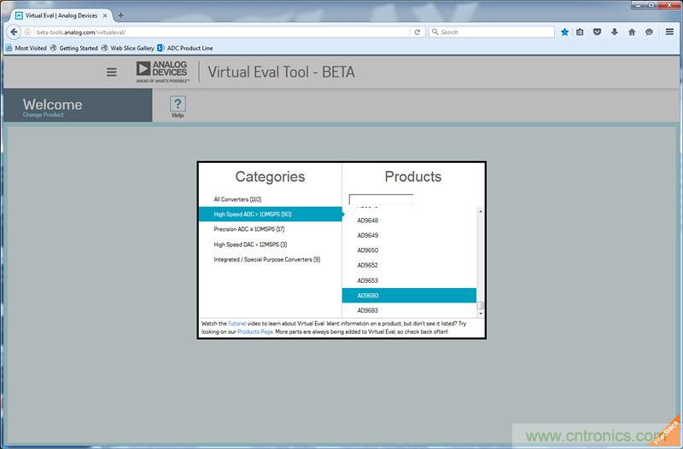Click the browser back arrow button
683x449 pixels.
pyautogui.click(x=13, y=32)
